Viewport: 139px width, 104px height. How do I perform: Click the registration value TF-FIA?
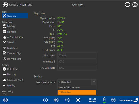[61, 22]
